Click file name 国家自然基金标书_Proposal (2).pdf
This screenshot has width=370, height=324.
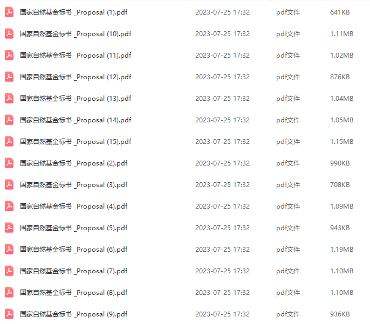tap(73, 163)
